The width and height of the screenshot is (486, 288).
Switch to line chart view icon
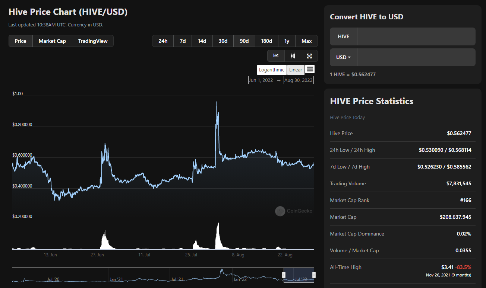[x=276, y=56]
